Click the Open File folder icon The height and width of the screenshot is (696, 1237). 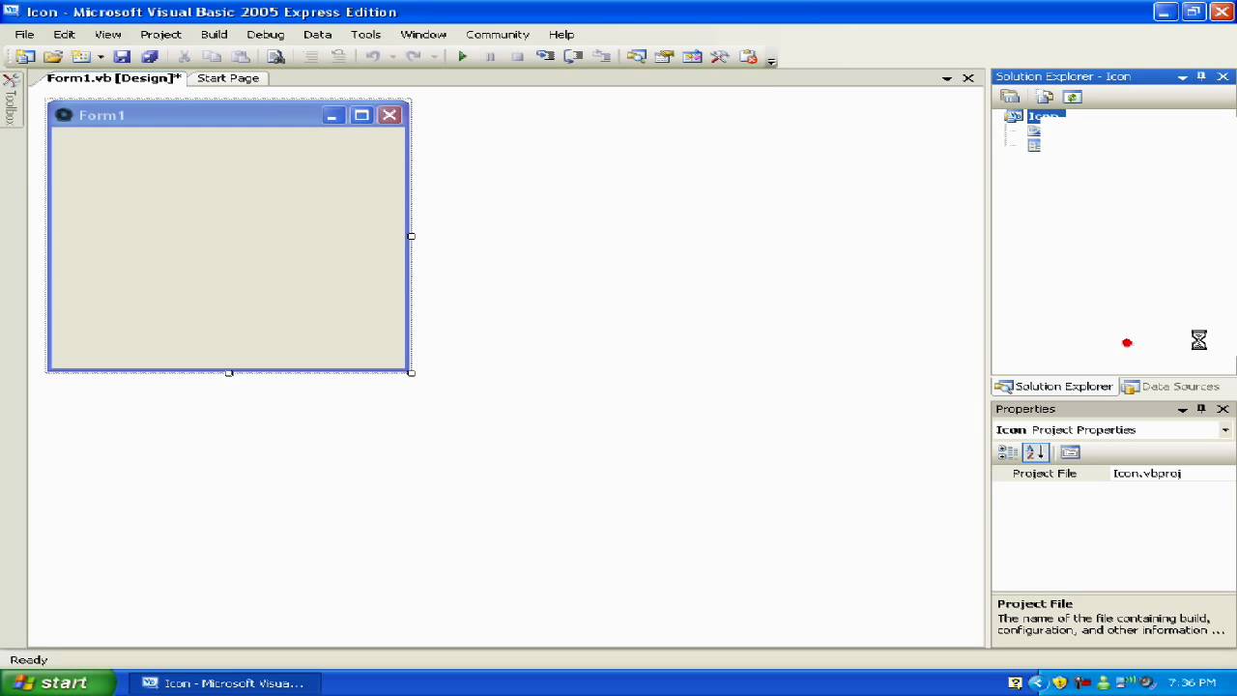coord(53,57)
